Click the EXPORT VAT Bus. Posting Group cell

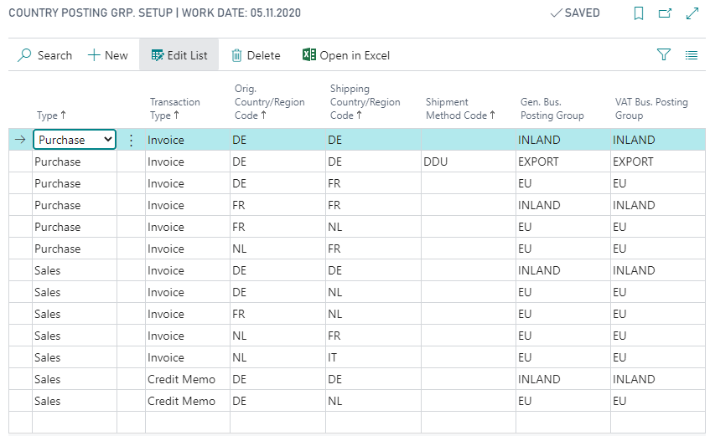[x=657, y=162]
